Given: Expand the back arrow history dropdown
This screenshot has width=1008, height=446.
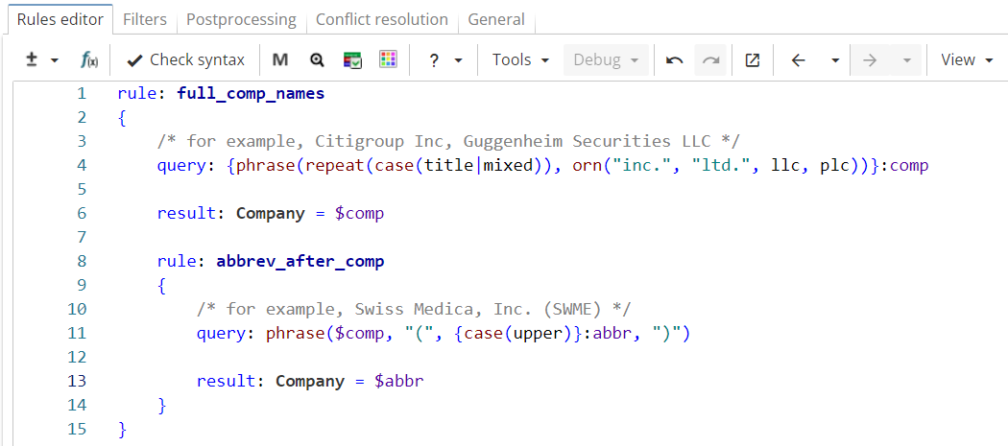Looking at the screenshot, I should (835, 59).
